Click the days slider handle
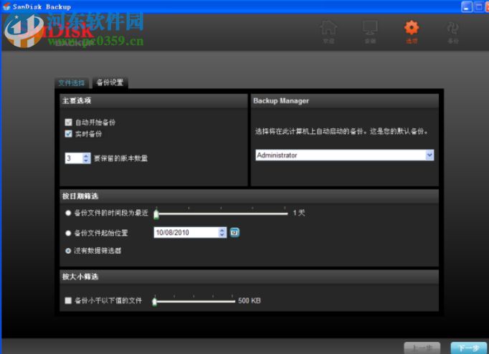 click(x=156, y=214)
